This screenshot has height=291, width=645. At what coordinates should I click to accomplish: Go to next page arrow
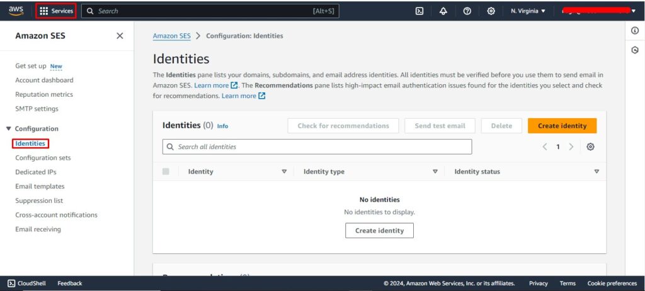[571, 146]
